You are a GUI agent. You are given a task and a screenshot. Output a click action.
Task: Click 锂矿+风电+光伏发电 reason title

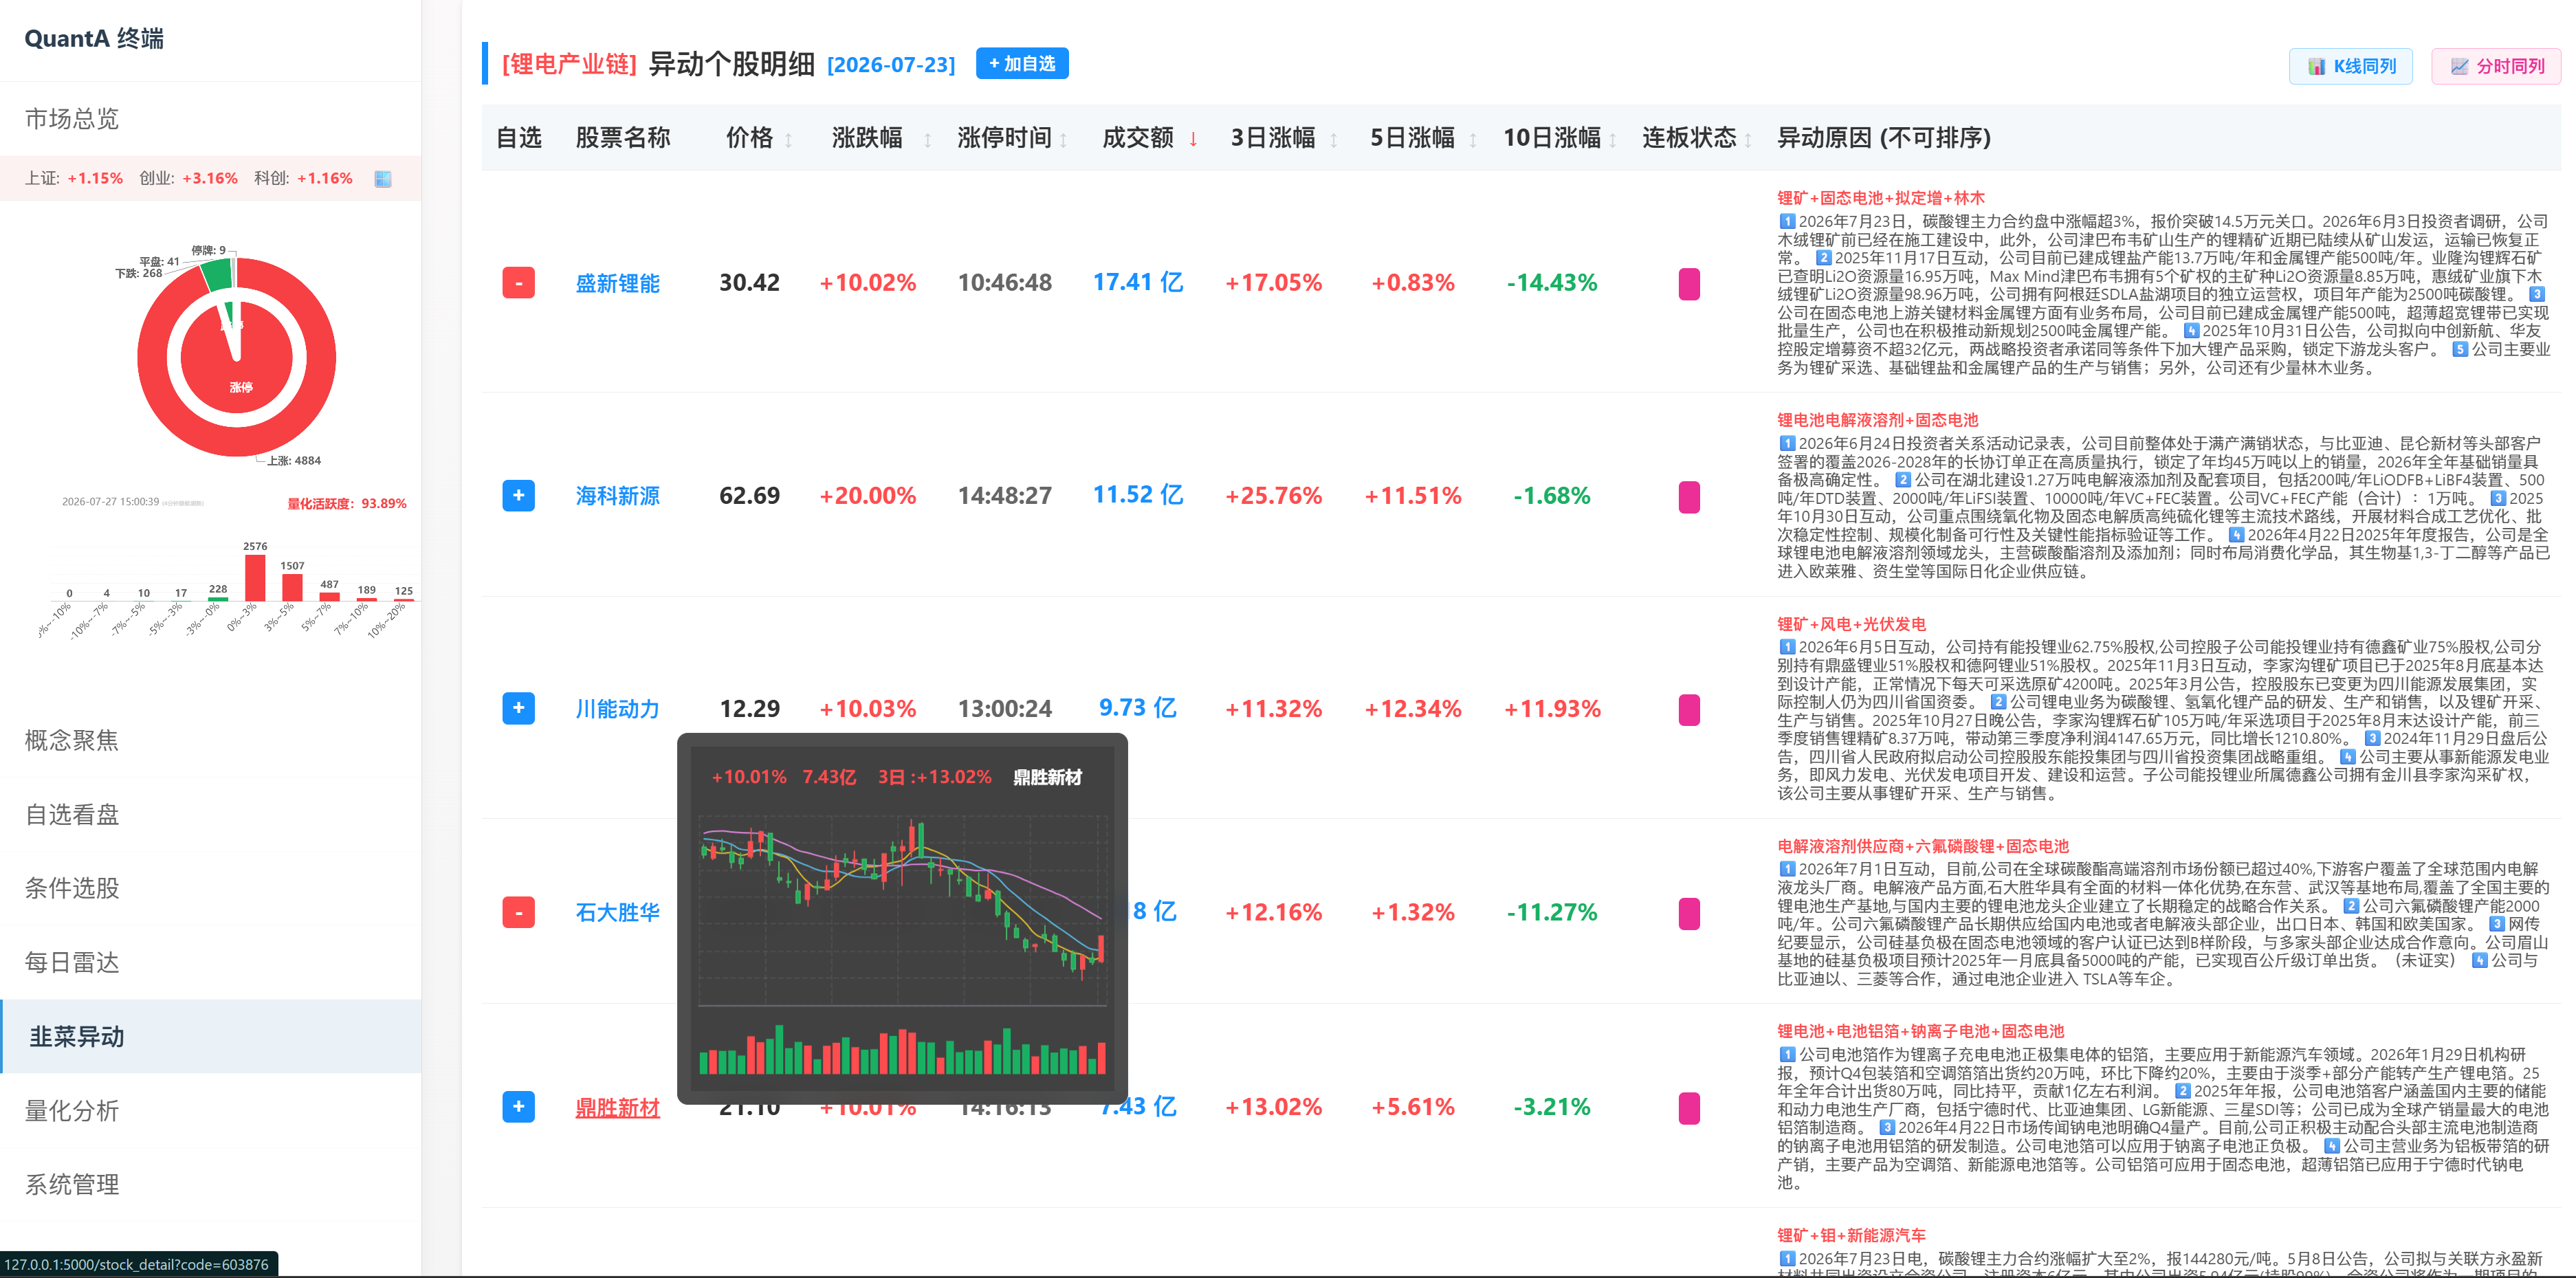pos(1851,624)
